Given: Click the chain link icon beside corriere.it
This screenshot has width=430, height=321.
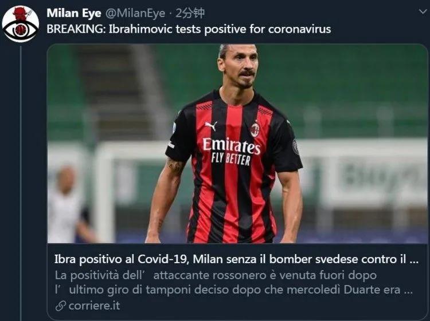Looking at the screenshot, I should point(60,306).
